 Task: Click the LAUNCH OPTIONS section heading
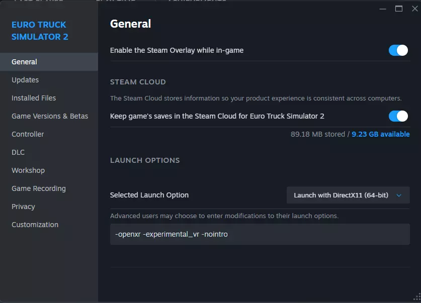click(145, 160)
